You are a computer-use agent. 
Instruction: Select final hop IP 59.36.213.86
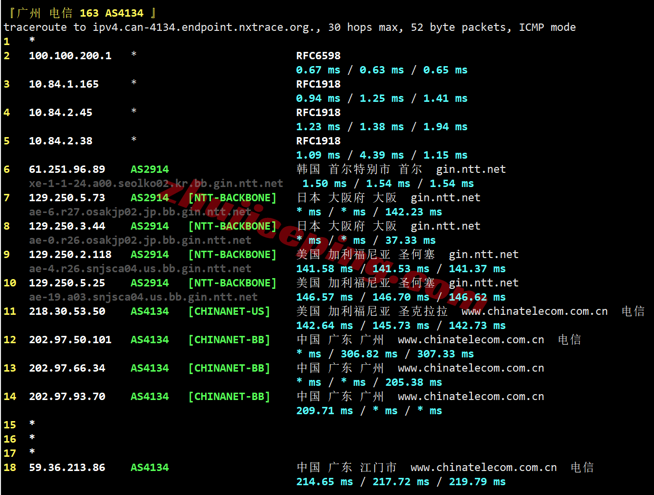(67, 468)
